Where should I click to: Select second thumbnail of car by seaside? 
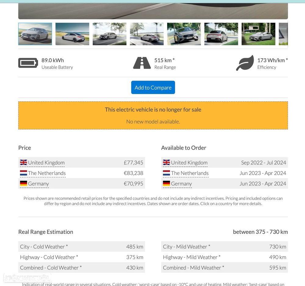coord(72,34)
